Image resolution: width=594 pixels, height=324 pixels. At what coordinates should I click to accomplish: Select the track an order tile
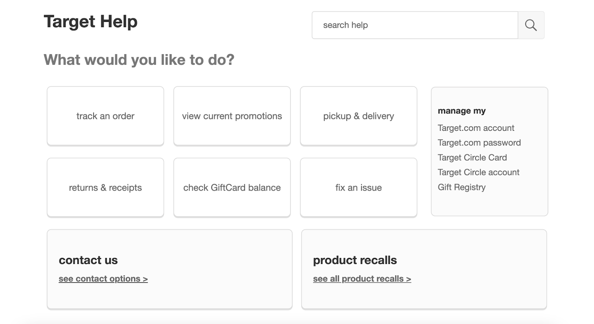click(x=105, y=116)
